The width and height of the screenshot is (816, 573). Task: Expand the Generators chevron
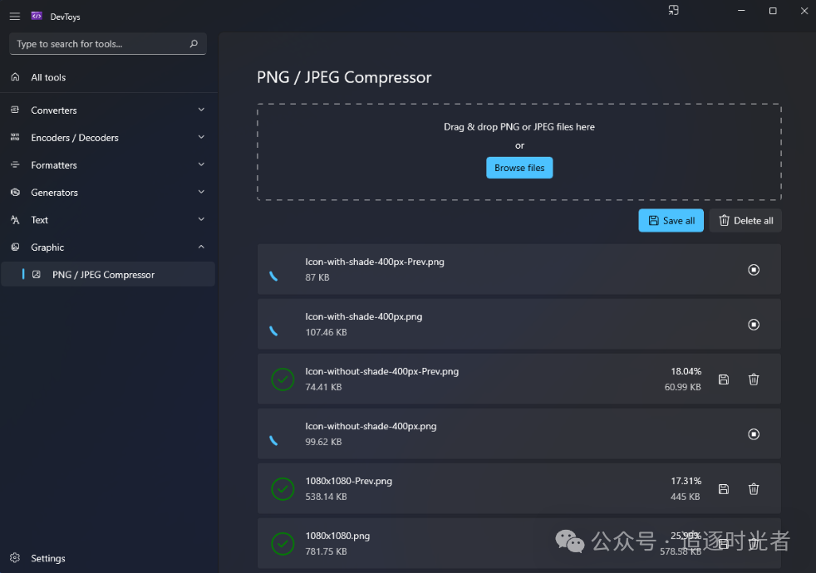pos(201,193)
